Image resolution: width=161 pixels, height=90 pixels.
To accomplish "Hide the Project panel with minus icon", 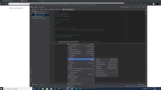I will (x=48, y=9).
